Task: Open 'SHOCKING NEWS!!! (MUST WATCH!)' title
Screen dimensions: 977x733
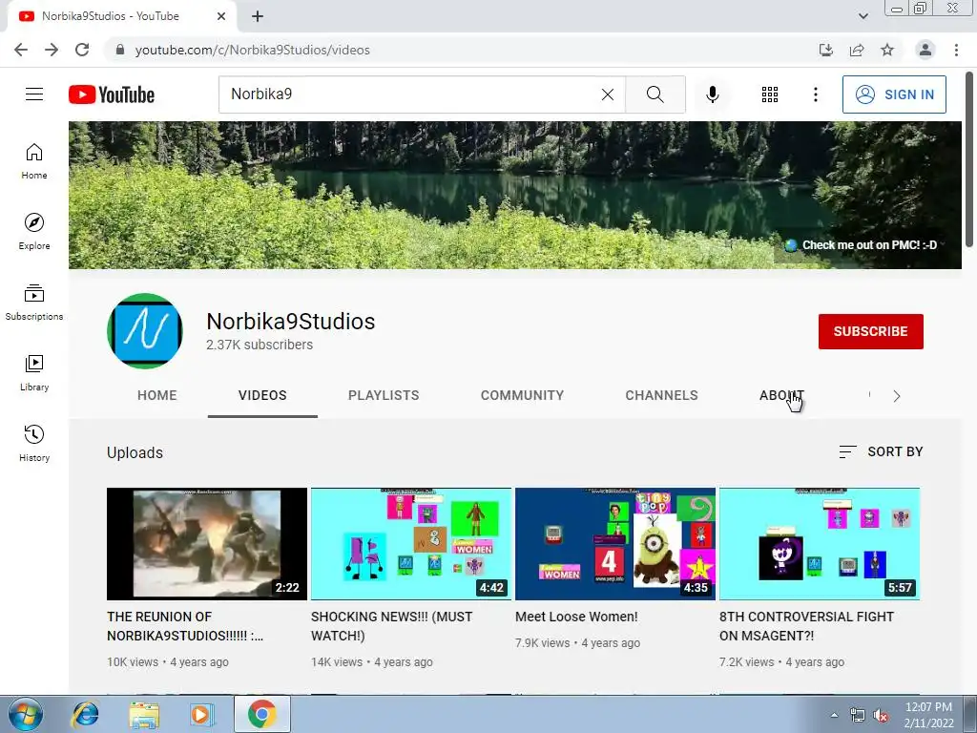Action: (391, 626)
